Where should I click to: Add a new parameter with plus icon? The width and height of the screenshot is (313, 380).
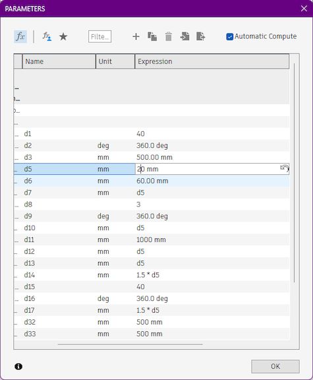point(136,36)
